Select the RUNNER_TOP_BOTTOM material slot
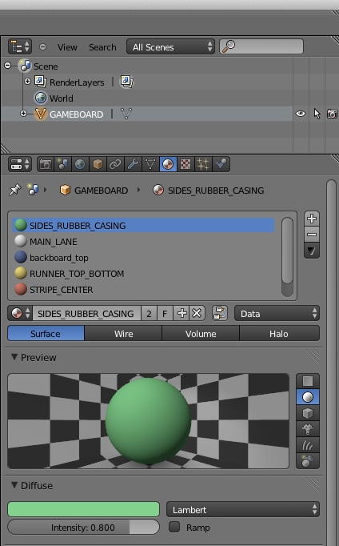339x546 pixels. point(143,273)
